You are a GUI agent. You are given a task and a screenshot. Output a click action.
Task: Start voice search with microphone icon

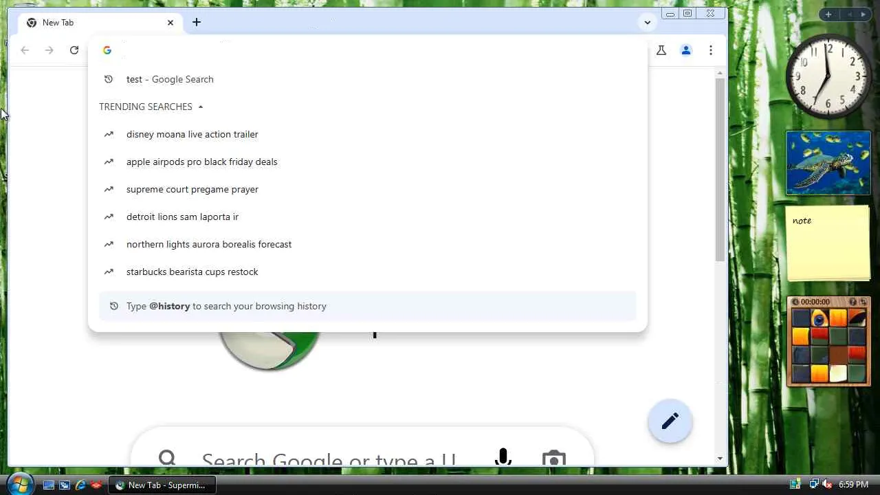pos(503,456)
